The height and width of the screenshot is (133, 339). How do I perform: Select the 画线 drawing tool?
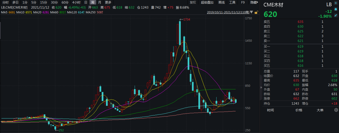221,2
